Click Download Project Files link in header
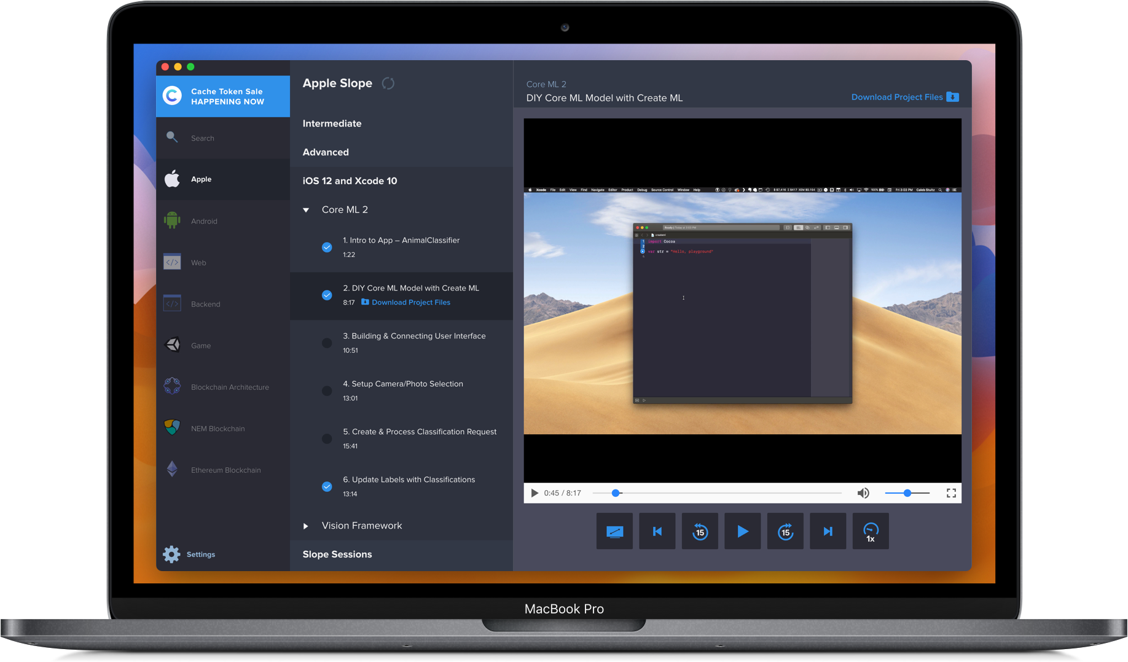This screenshot has height=662, width=1128. [x=897, y=97]
